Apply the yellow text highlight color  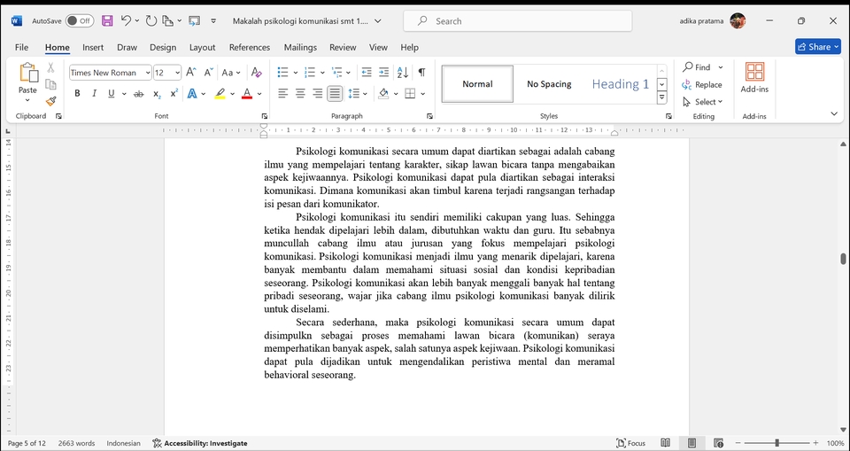click(220, 94)
